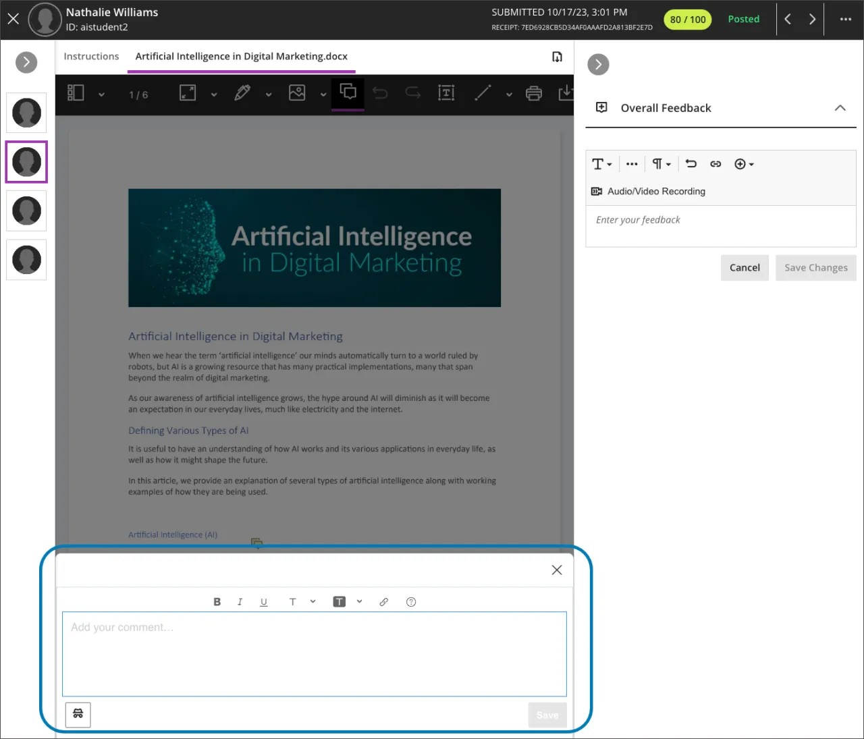Open the link insertion icon in Overall Feedback

715,164
